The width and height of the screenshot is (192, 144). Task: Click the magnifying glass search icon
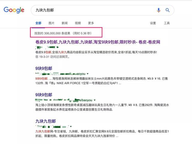(x=167, y=10)
